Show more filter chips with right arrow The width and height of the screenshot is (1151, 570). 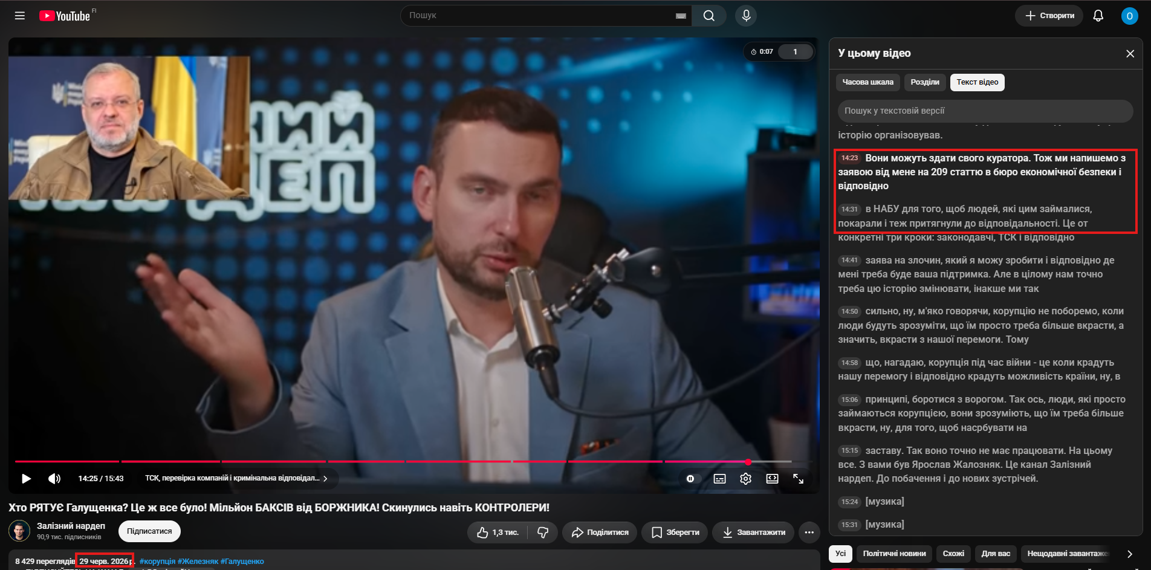pos(1129,554)
